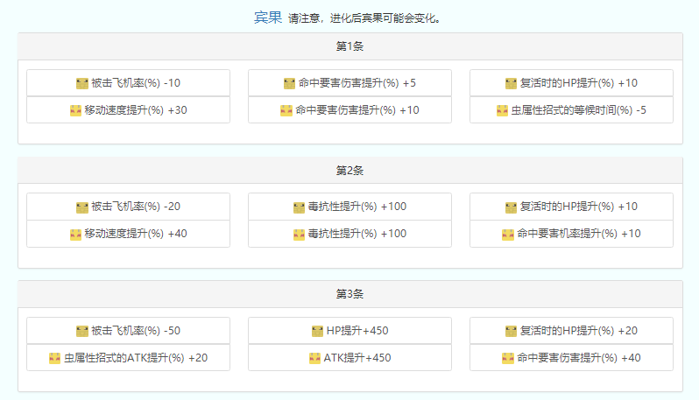Click the icon before 命中要害伤害提升(%) +5

(289, 83)
